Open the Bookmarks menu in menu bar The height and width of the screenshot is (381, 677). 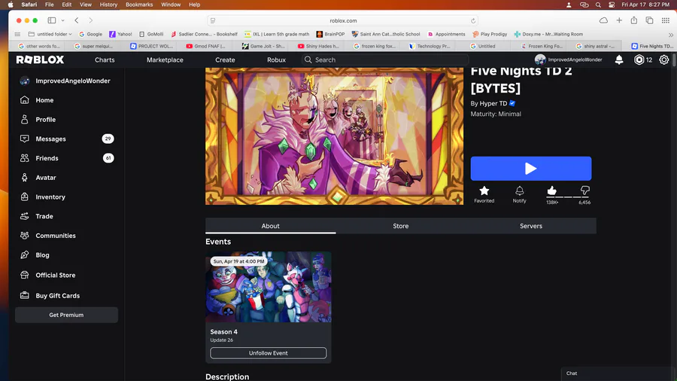point(139,5)
